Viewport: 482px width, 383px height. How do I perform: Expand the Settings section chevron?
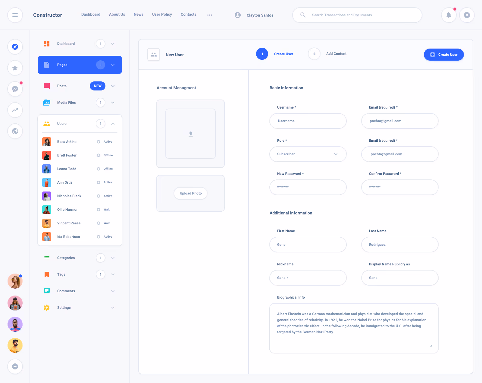tap(113, 308)
